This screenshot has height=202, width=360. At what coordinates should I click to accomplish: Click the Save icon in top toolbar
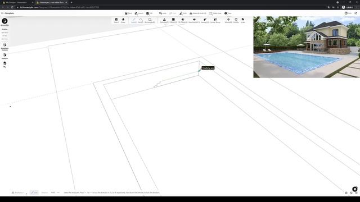128,13
